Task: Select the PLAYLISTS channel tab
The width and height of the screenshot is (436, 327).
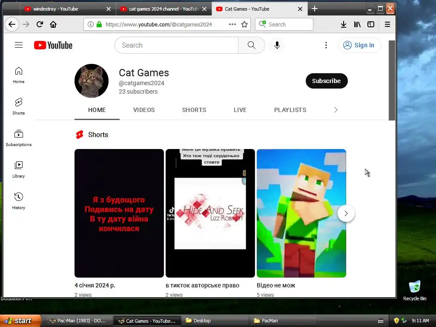Action: pos(290,110)
